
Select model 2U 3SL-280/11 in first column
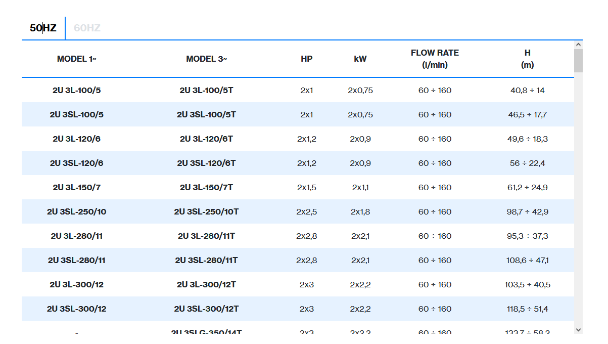coord(77,261)
